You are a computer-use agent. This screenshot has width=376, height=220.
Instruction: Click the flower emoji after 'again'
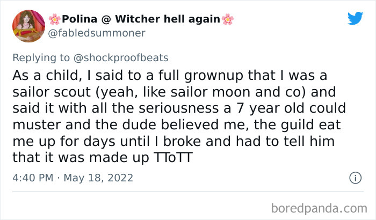point(228,20)
